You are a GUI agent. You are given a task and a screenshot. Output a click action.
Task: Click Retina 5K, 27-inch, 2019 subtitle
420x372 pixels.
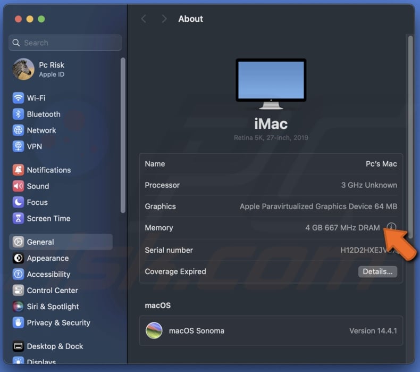(271, 138)
